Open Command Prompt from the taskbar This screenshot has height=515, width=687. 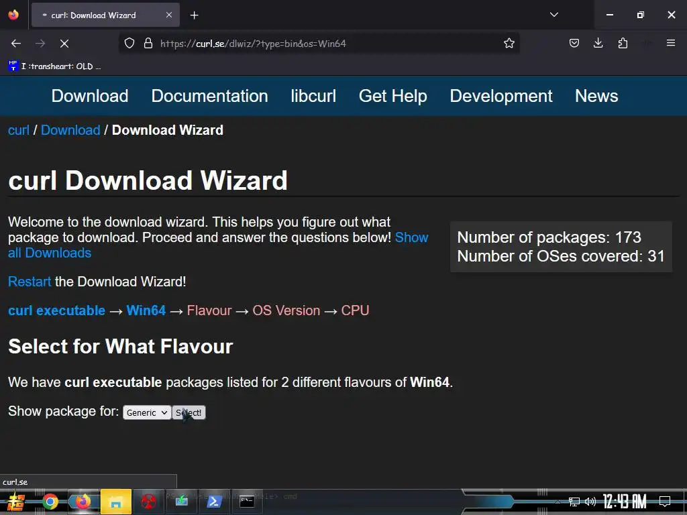(x=247, y=502)
